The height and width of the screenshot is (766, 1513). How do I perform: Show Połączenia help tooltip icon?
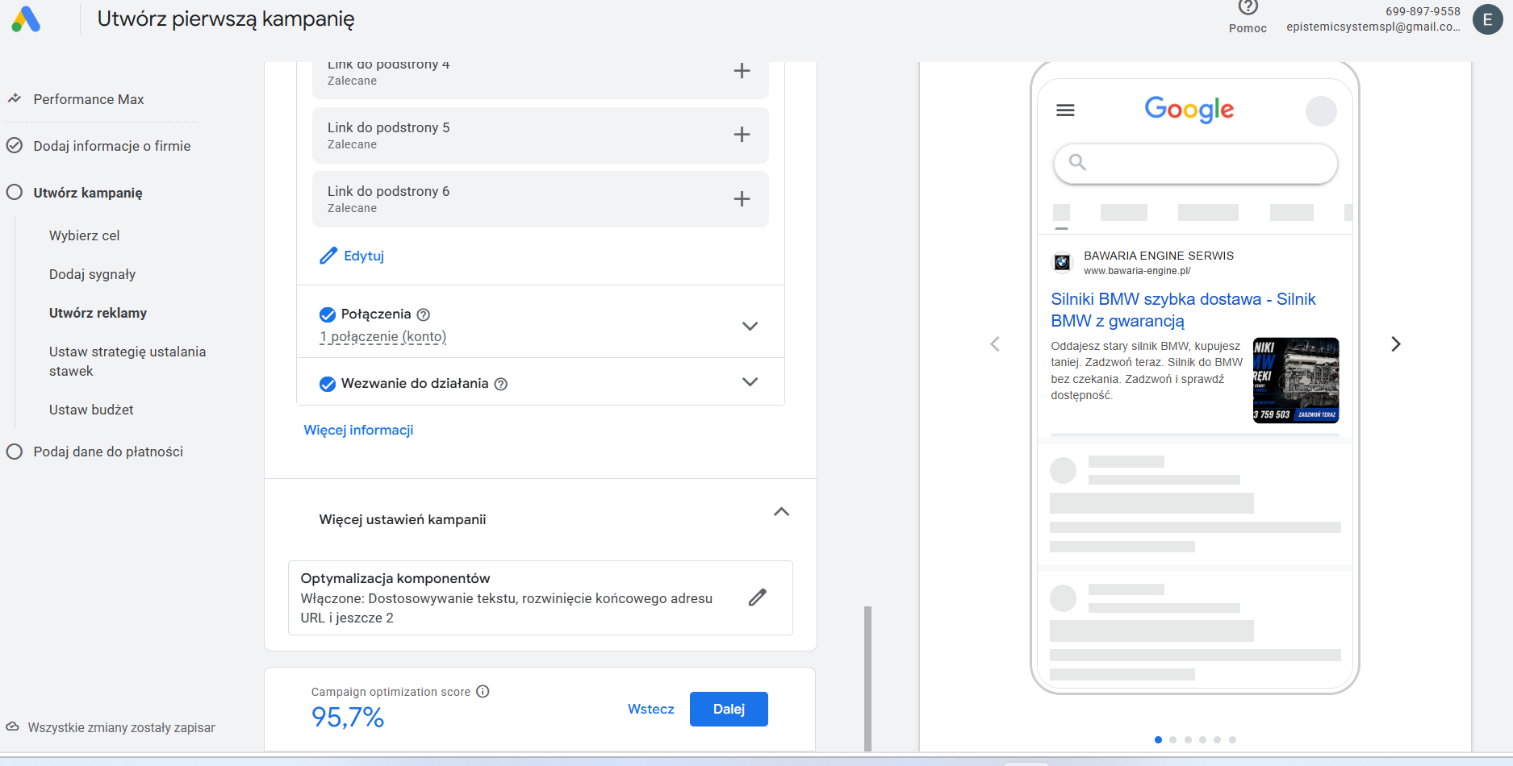[424, 314]
